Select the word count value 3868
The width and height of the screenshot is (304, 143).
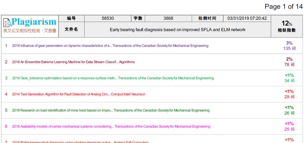pyautogui.click(x=168, y=18)
